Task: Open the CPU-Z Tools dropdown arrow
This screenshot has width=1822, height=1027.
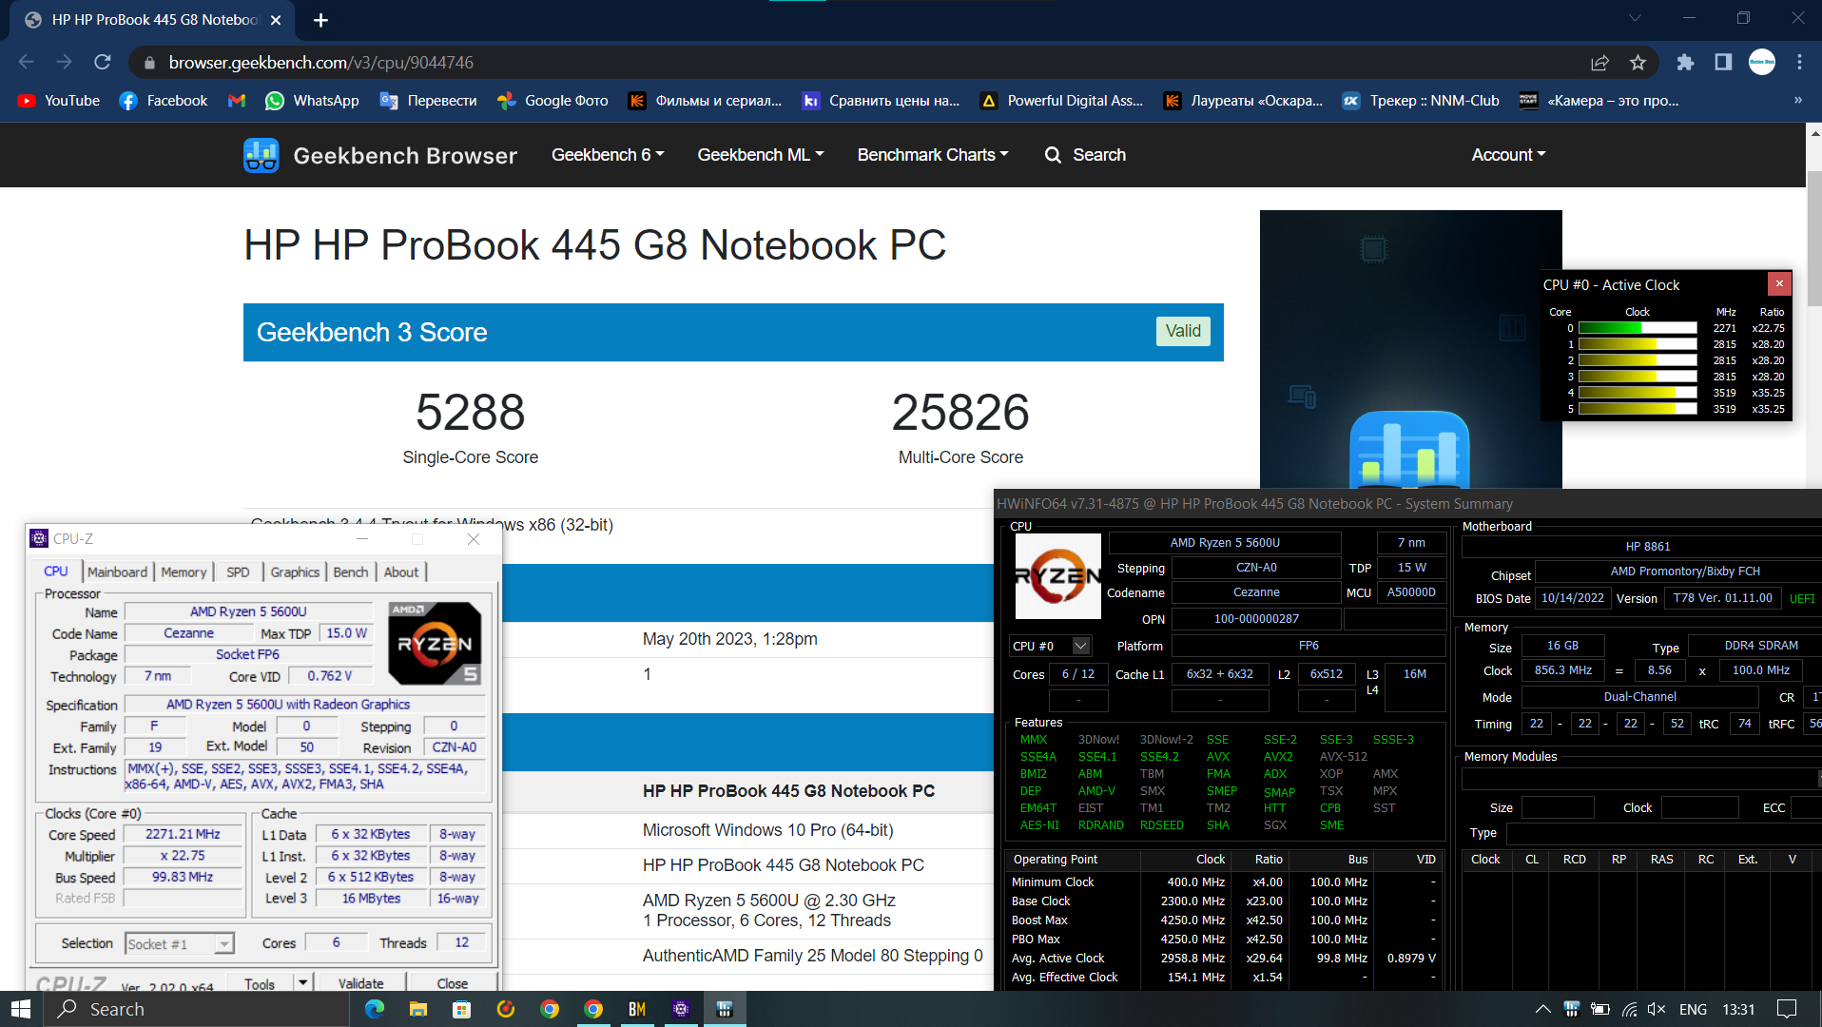Action: tap(303, 983)
